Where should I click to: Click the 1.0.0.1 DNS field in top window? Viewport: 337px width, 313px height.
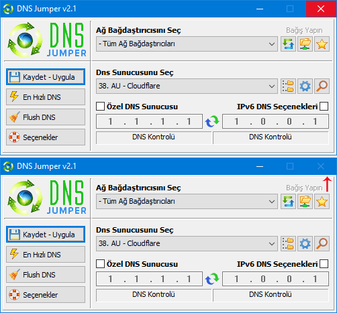click(275, 121)
